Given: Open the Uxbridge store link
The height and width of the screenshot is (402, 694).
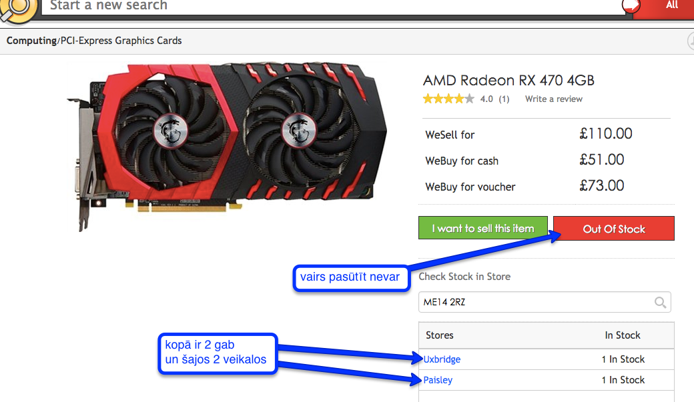Looking at the screenshot, I should coord(442,359).
